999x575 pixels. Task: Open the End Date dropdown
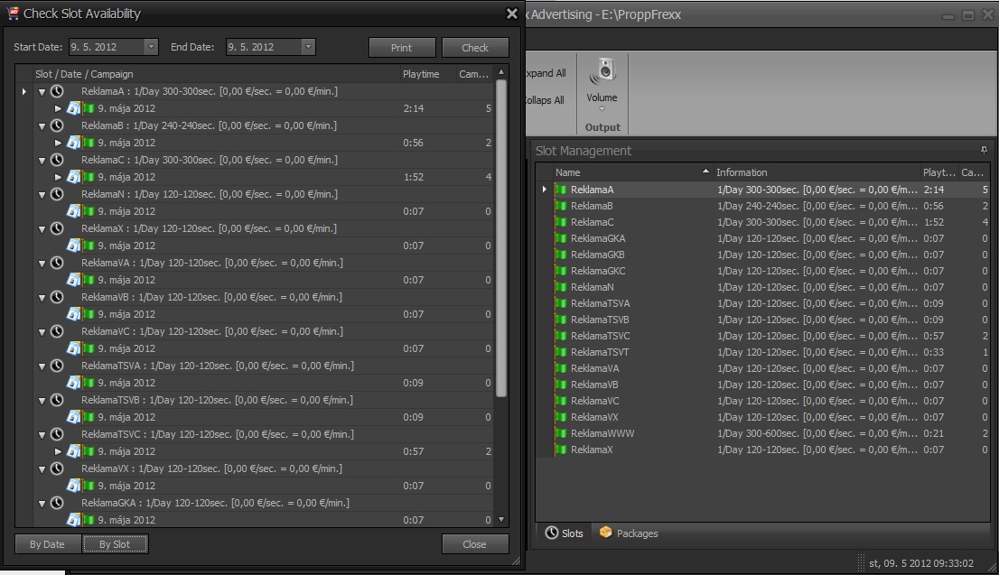point(308,47)
